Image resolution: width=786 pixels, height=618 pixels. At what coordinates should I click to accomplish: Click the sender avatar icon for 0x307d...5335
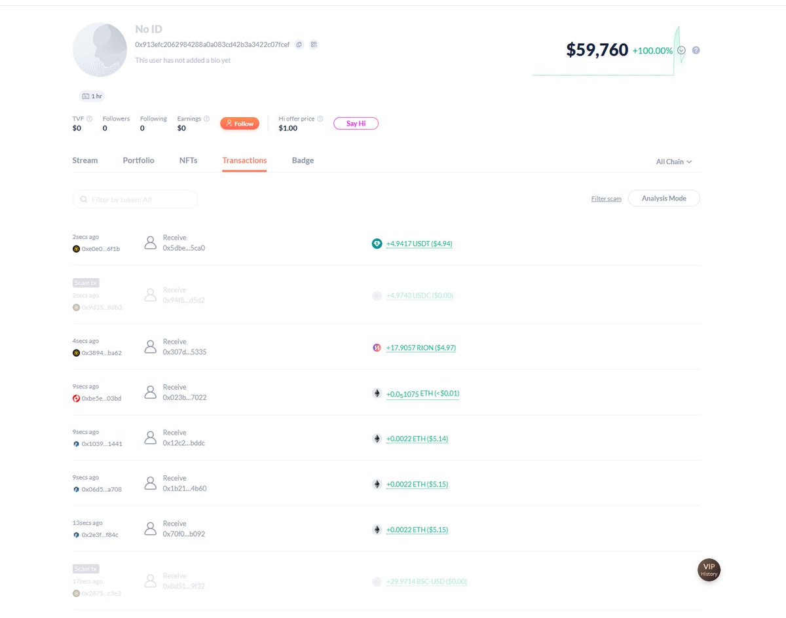(151, 347)
